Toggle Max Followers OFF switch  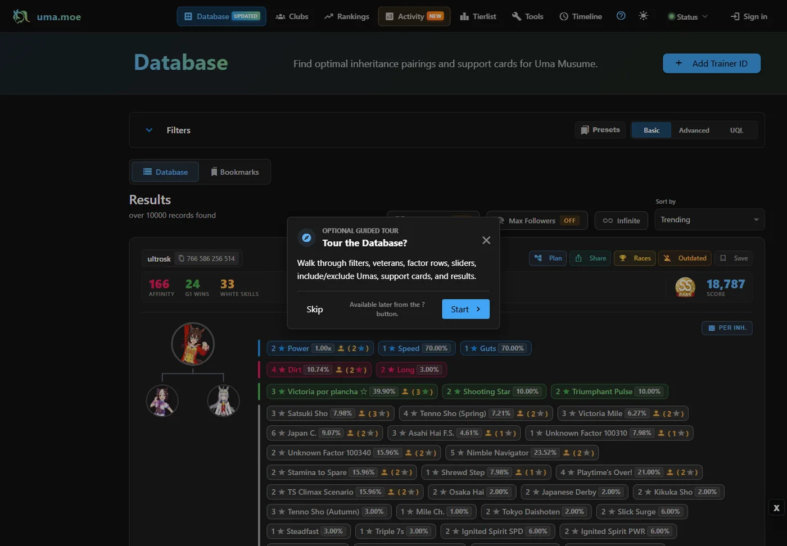tap(537, 220)
